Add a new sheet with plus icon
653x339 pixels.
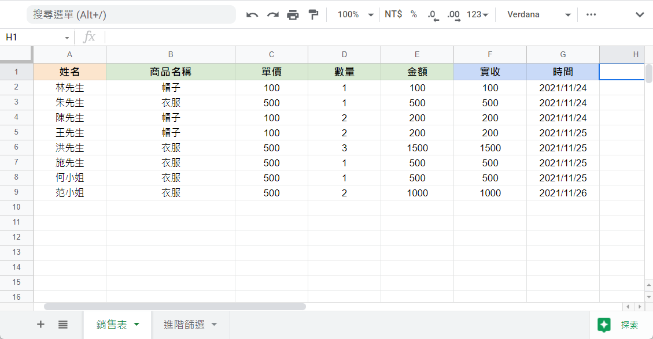tap(40, 325)
